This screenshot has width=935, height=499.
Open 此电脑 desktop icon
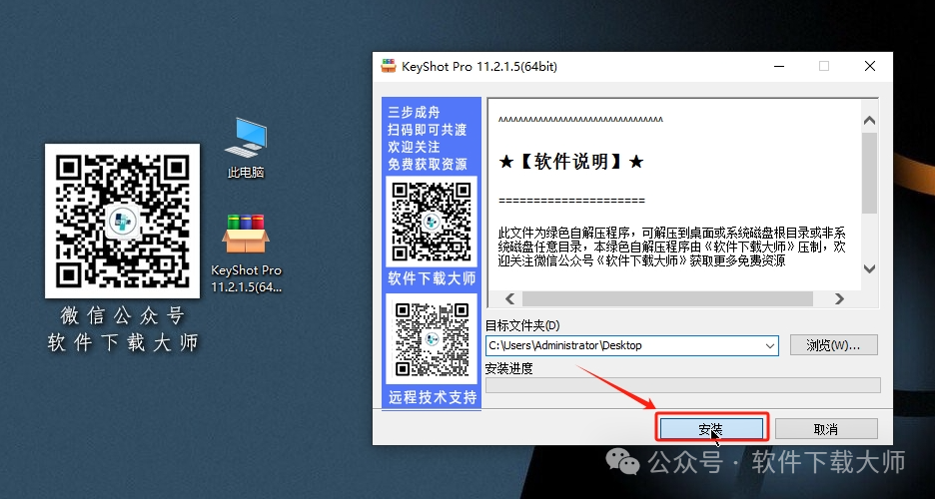[246, 148]
